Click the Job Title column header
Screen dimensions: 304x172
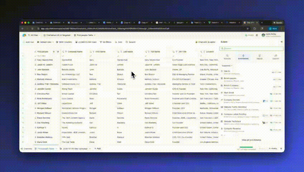[x=182, y=52]
